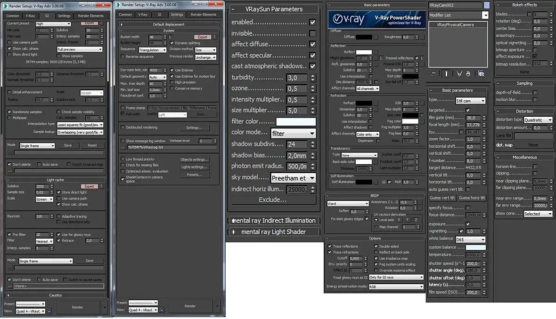Lock view icon in left Render Setup
This screenshot has height=319, width=556.
click(x=49, y=311)
